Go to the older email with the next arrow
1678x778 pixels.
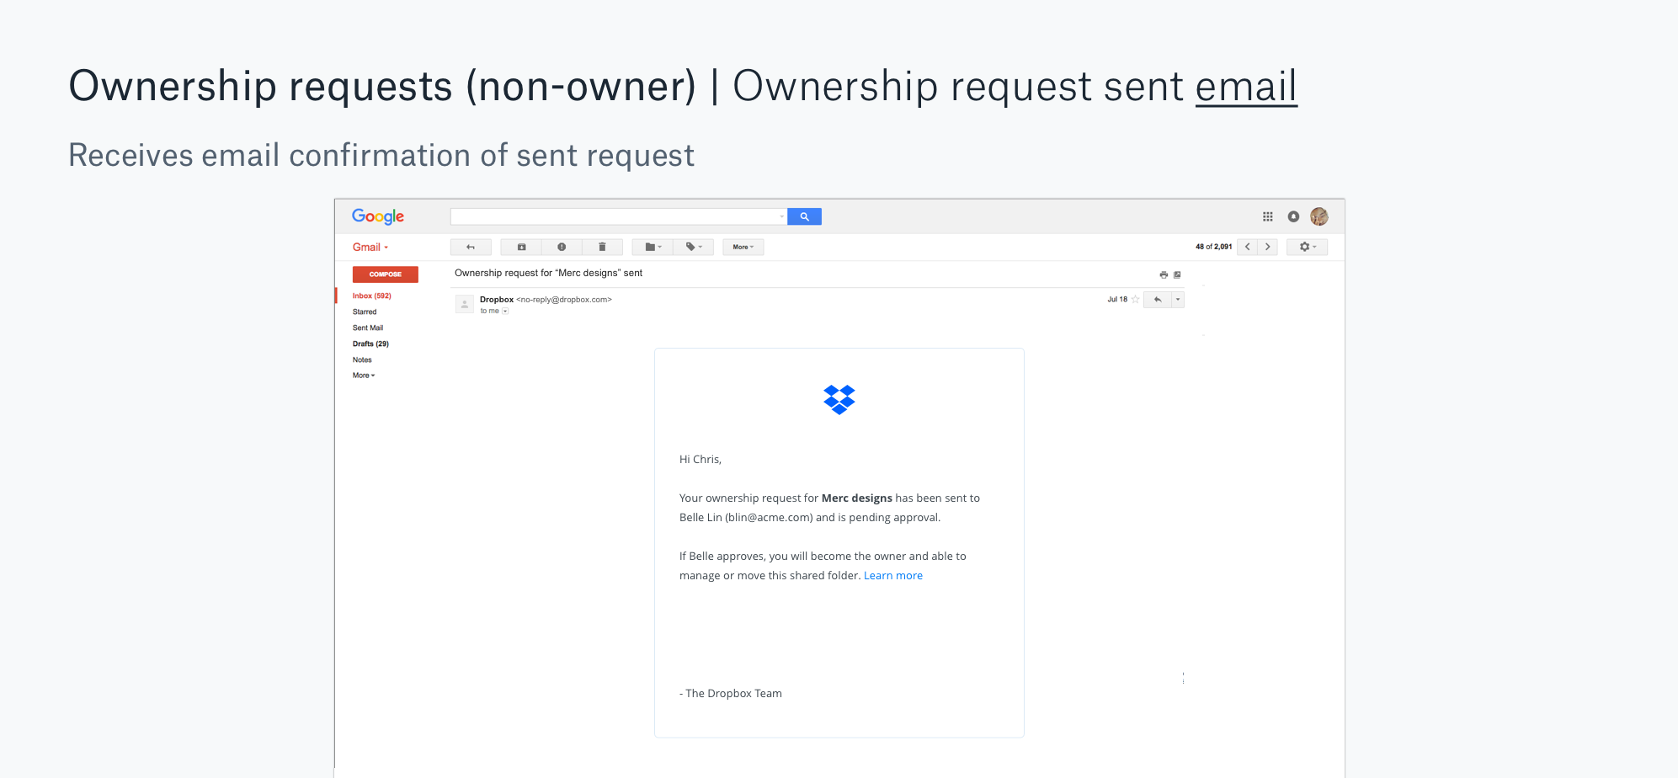(1267, 247)
